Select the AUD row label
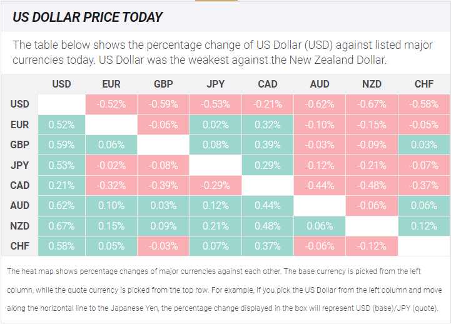Screen dimensions: 451x324 (x=19, y=206)
